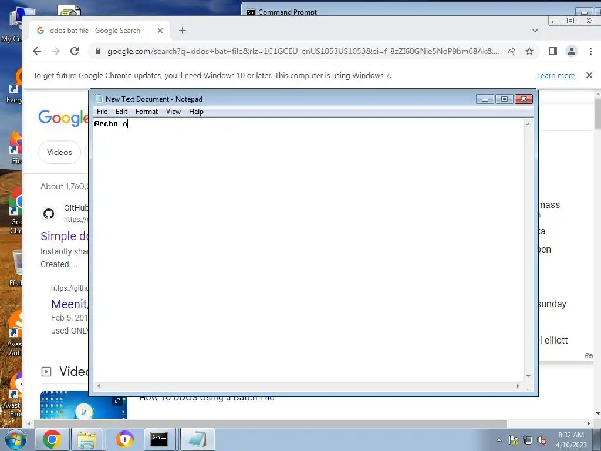
Task: Open the Windows Start menu
Action: click(x=15, y=439)
